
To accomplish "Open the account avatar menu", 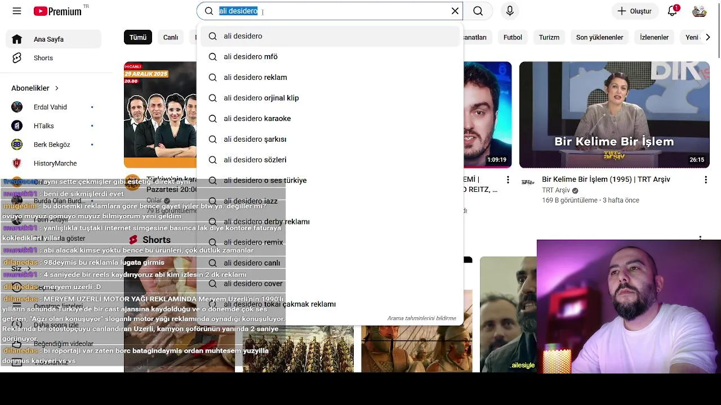I will 699,11.
